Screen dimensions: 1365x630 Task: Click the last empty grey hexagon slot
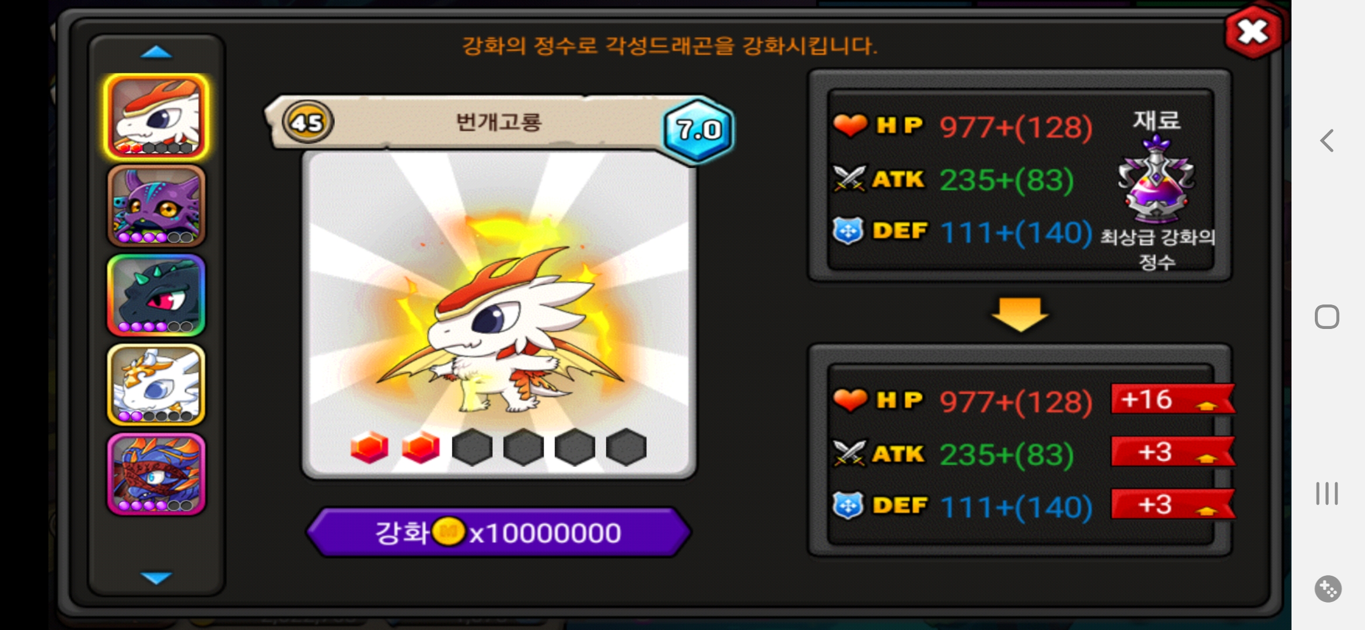pyautogui.click(x=626, y=447)
